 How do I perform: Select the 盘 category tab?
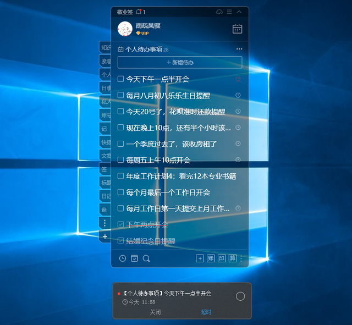pos(105,210)
